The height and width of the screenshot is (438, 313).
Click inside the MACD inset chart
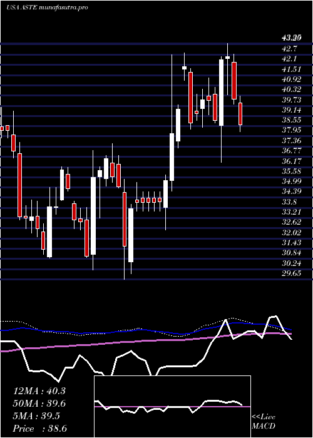[x=172, y=407]
